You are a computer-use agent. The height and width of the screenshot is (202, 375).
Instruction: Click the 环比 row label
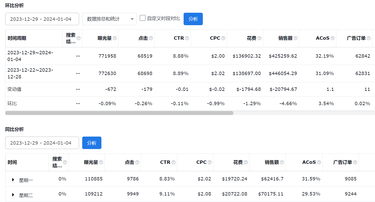tap(12, 104)
